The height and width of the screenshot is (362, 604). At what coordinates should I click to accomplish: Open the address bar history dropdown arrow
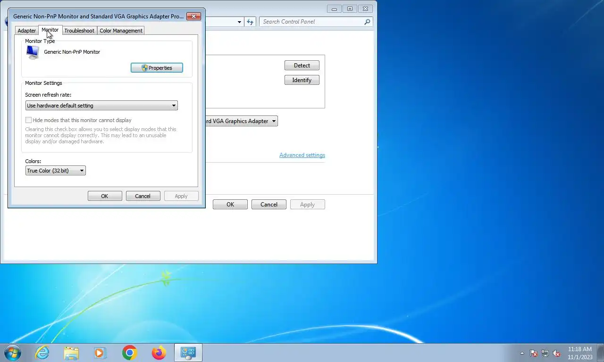[x=239, y=22]
